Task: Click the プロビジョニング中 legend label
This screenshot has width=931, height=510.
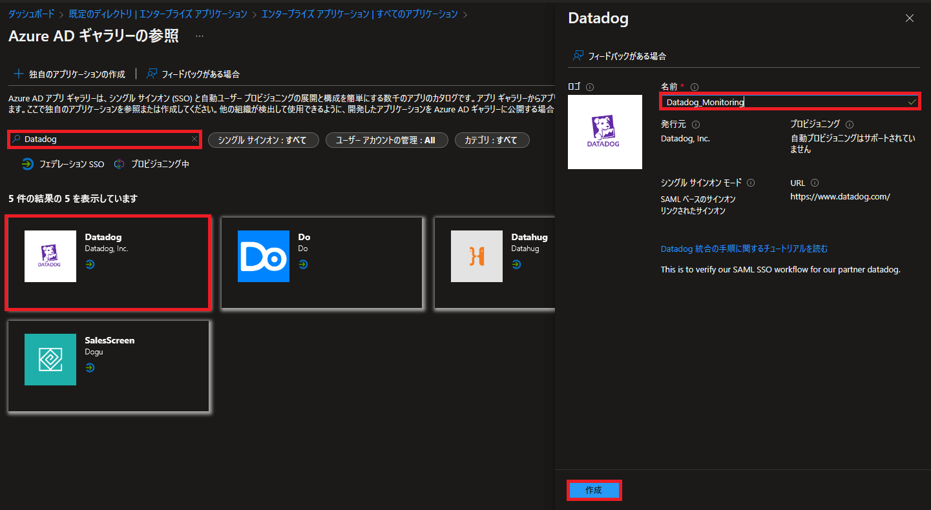Action: coord(160,165)
